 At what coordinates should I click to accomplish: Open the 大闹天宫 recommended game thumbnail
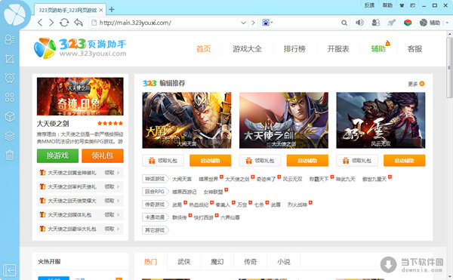coord(186,120)
